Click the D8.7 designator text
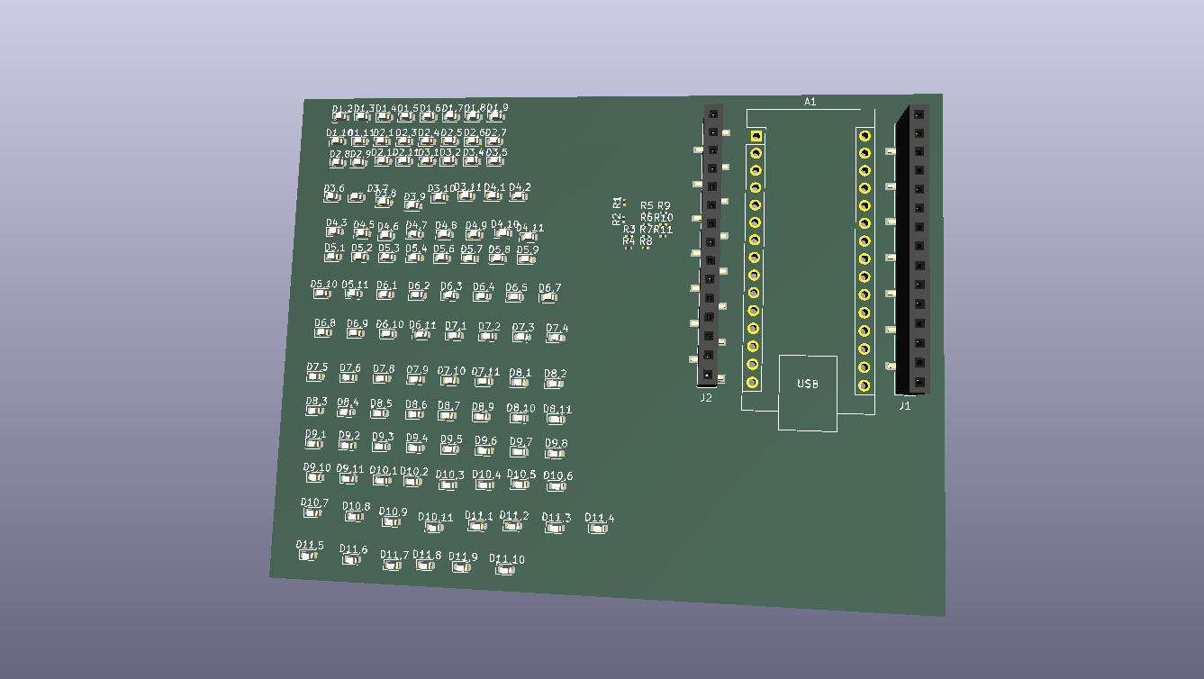1204x679 pixels. coord(448,406)
